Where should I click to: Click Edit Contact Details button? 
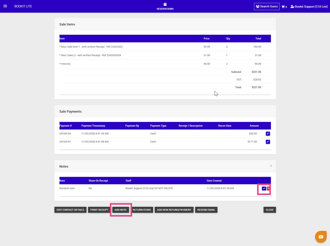pos(70,210)
